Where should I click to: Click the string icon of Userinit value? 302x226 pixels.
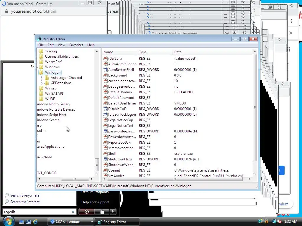coord(105,170)
